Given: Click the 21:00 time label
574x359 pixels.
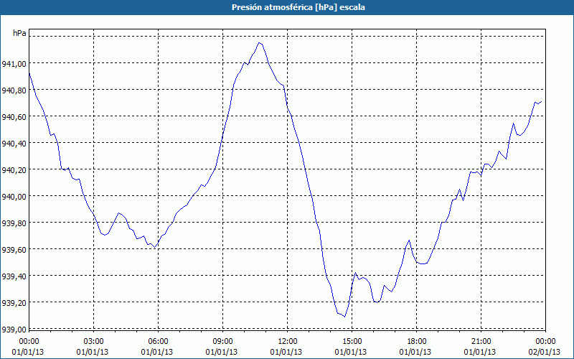Looking at the screenshot, I should pos(481,342).
